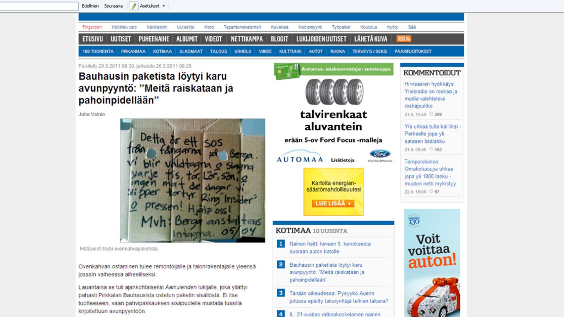Viewport: 564px width, 317px height.
Task: Open the Uutiskirje link
Action: click(x=185, y=27)
